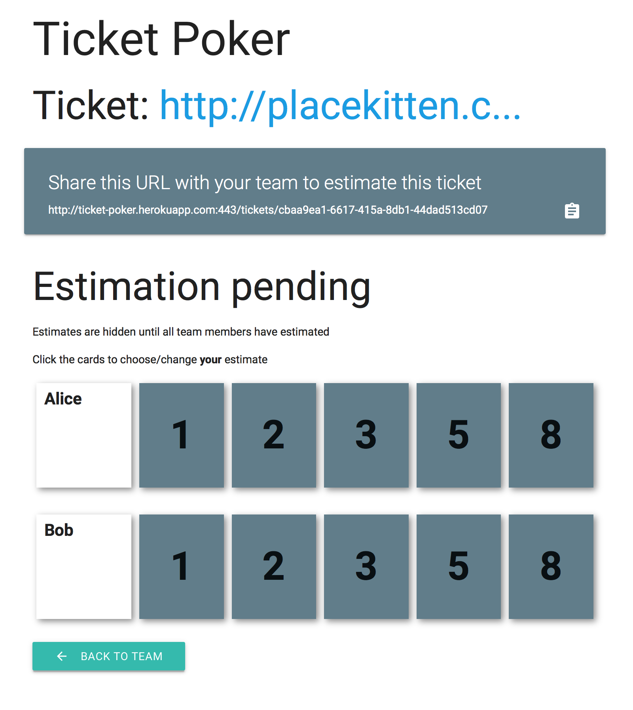Choose estimate 8 for Alice
Viewport: 633px width, 710px height.
551,435
